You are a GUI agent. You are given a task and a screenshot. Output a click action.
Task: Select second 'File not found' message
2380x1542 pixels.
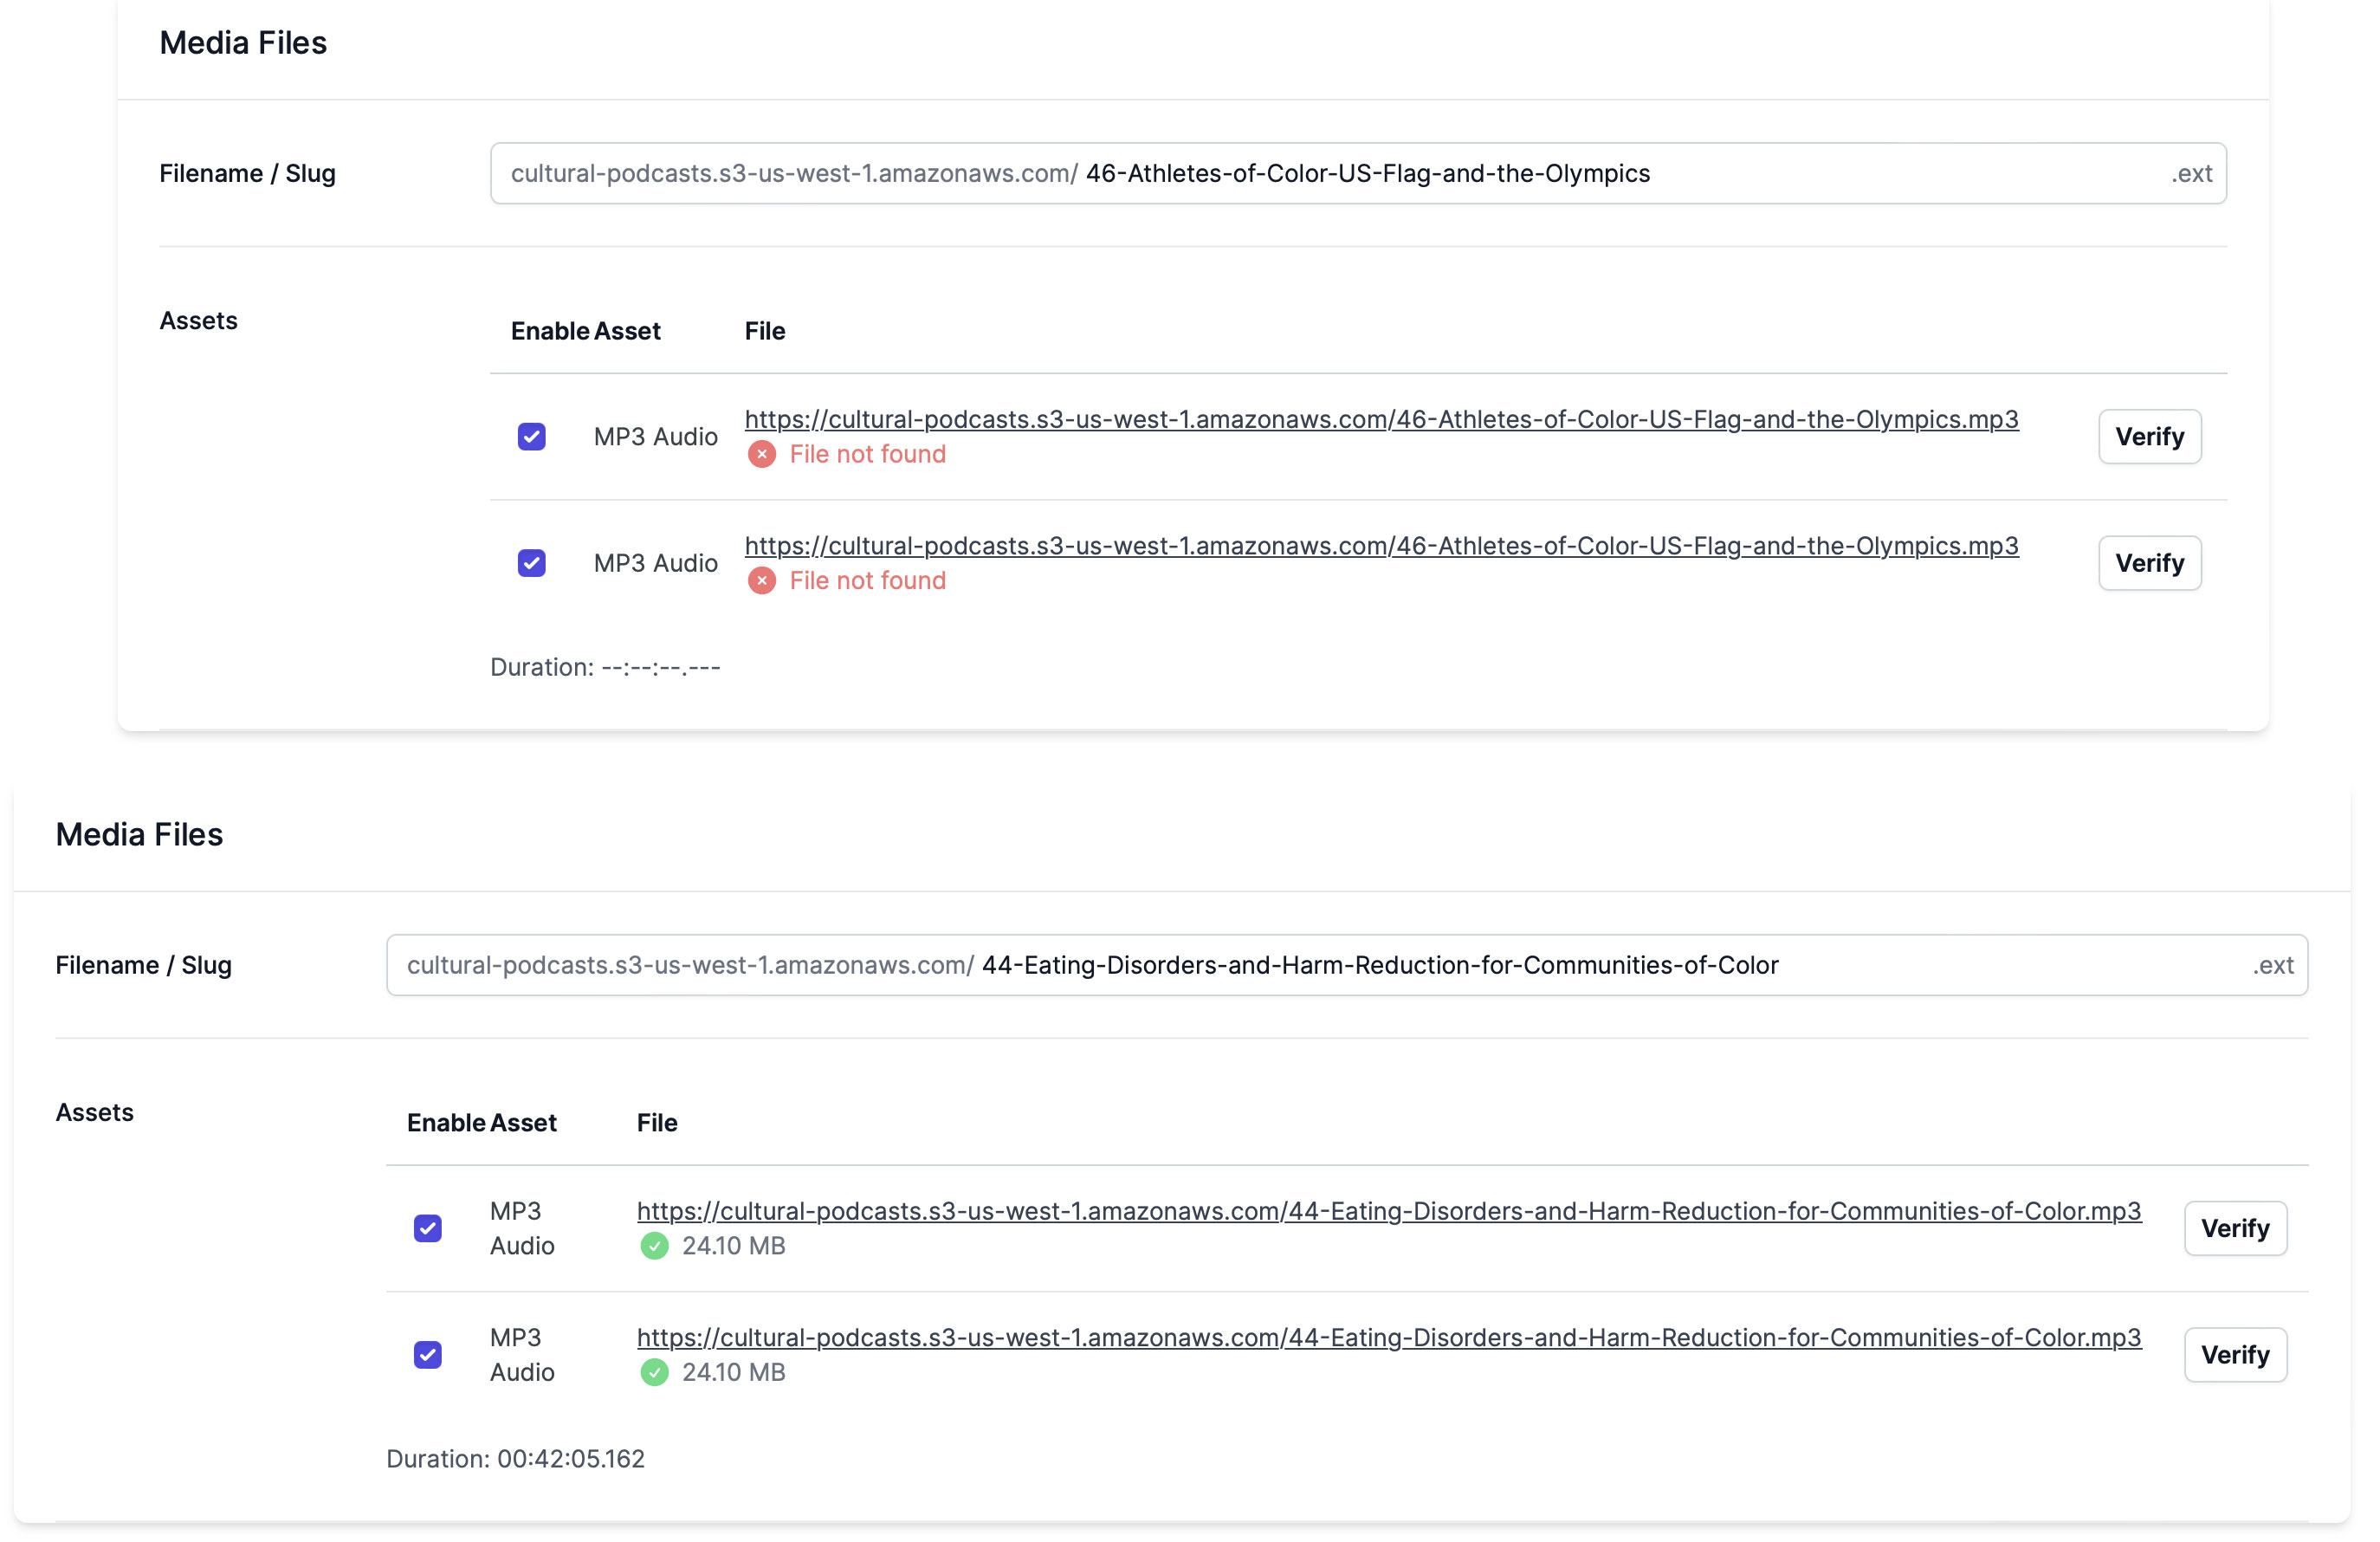867,581
